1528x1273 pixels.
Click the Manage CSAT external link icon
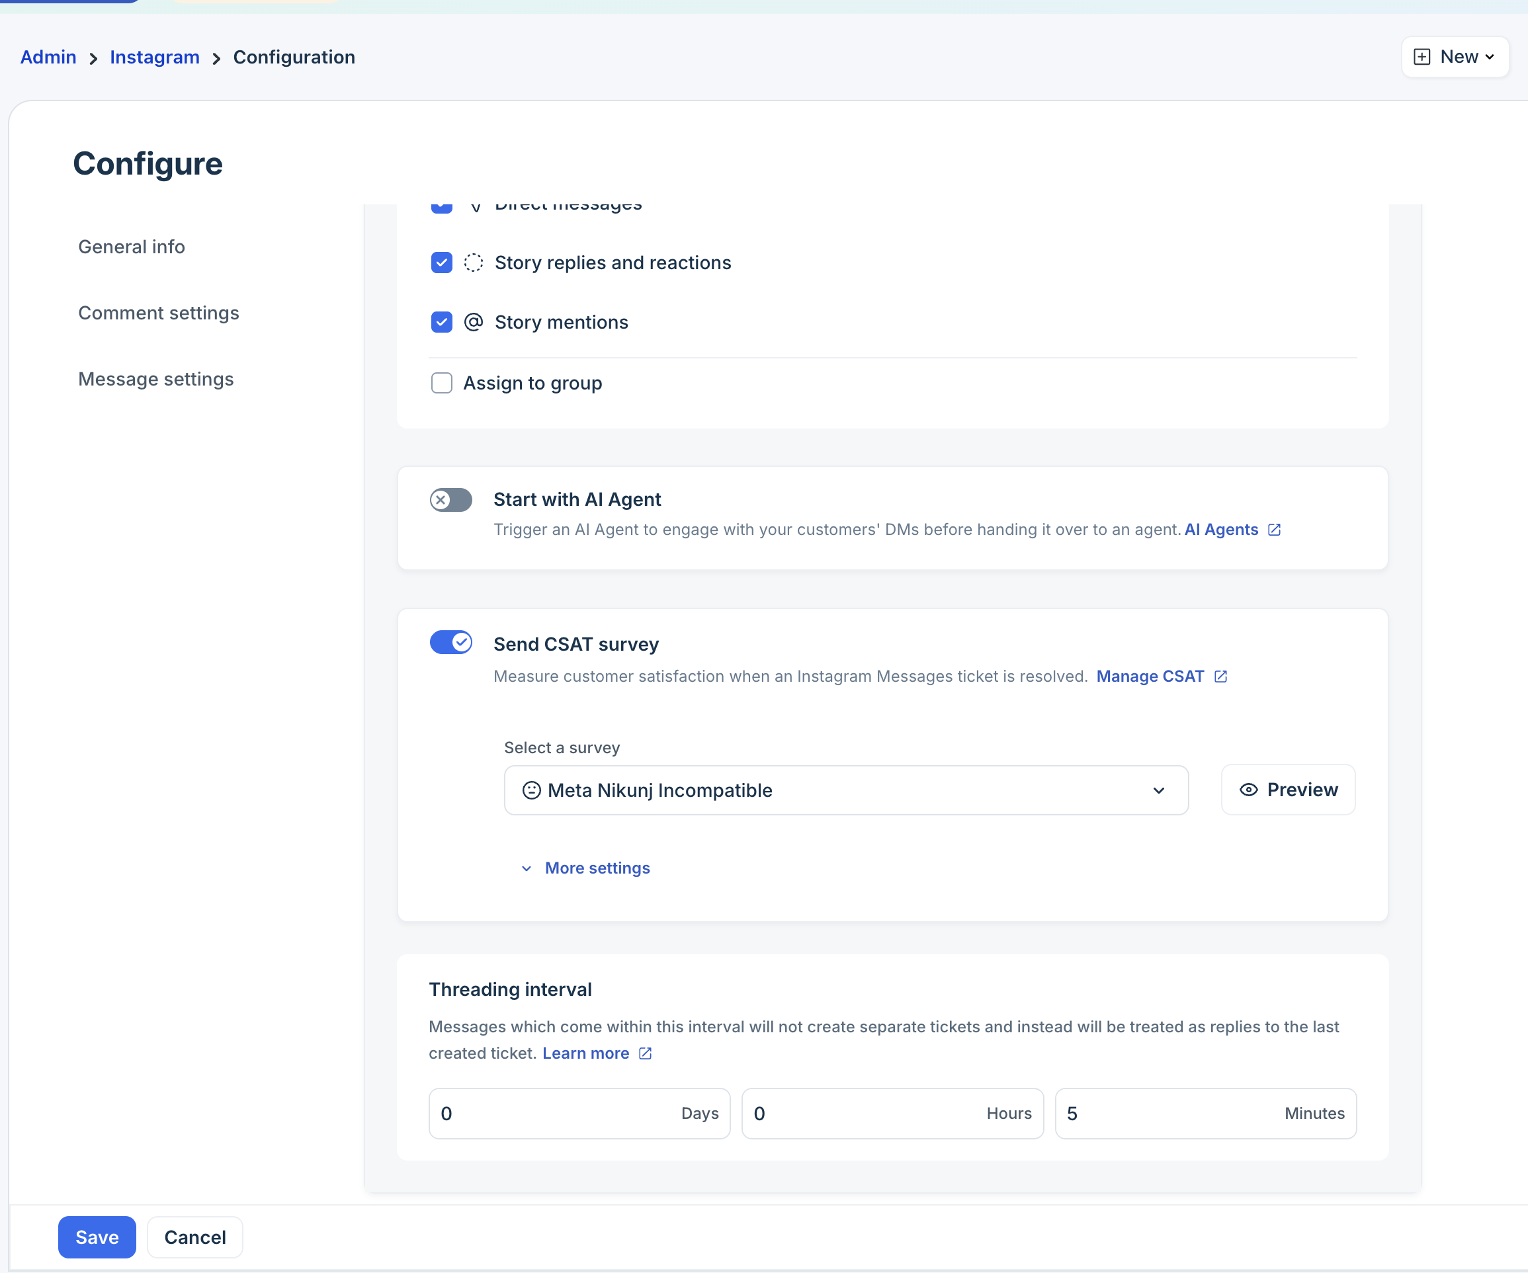[1220, 677]
